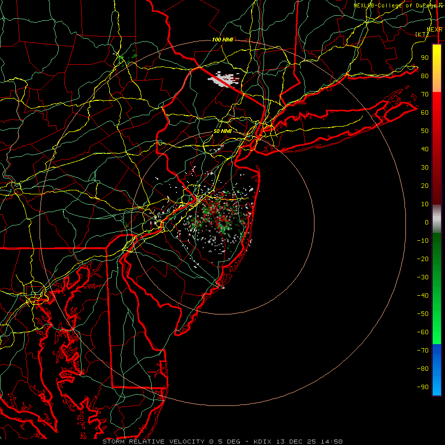Click the 80 value on velocity scale
The image size is (445, 445).
tap(425, 76)
